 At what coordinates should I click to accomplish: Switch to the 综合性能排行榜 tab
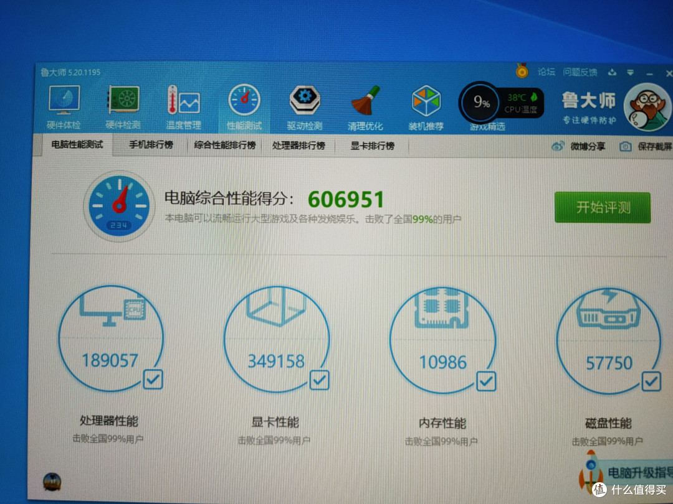[225, 145]
